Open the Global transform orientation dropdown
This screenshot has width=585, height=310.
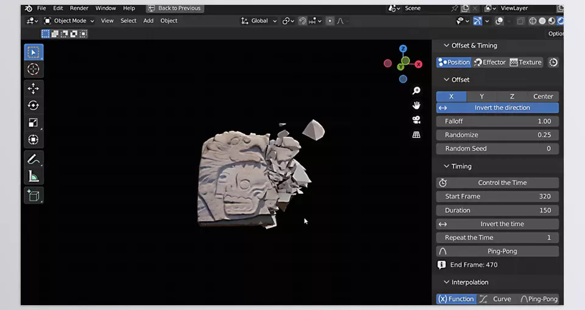pyautogui.click(x=259, y=21)
